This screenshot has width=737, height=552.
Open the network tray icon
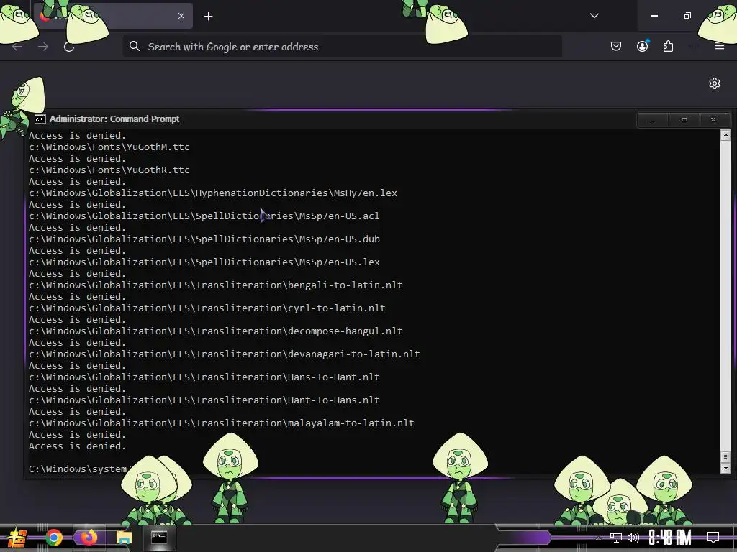coord(616,538)
